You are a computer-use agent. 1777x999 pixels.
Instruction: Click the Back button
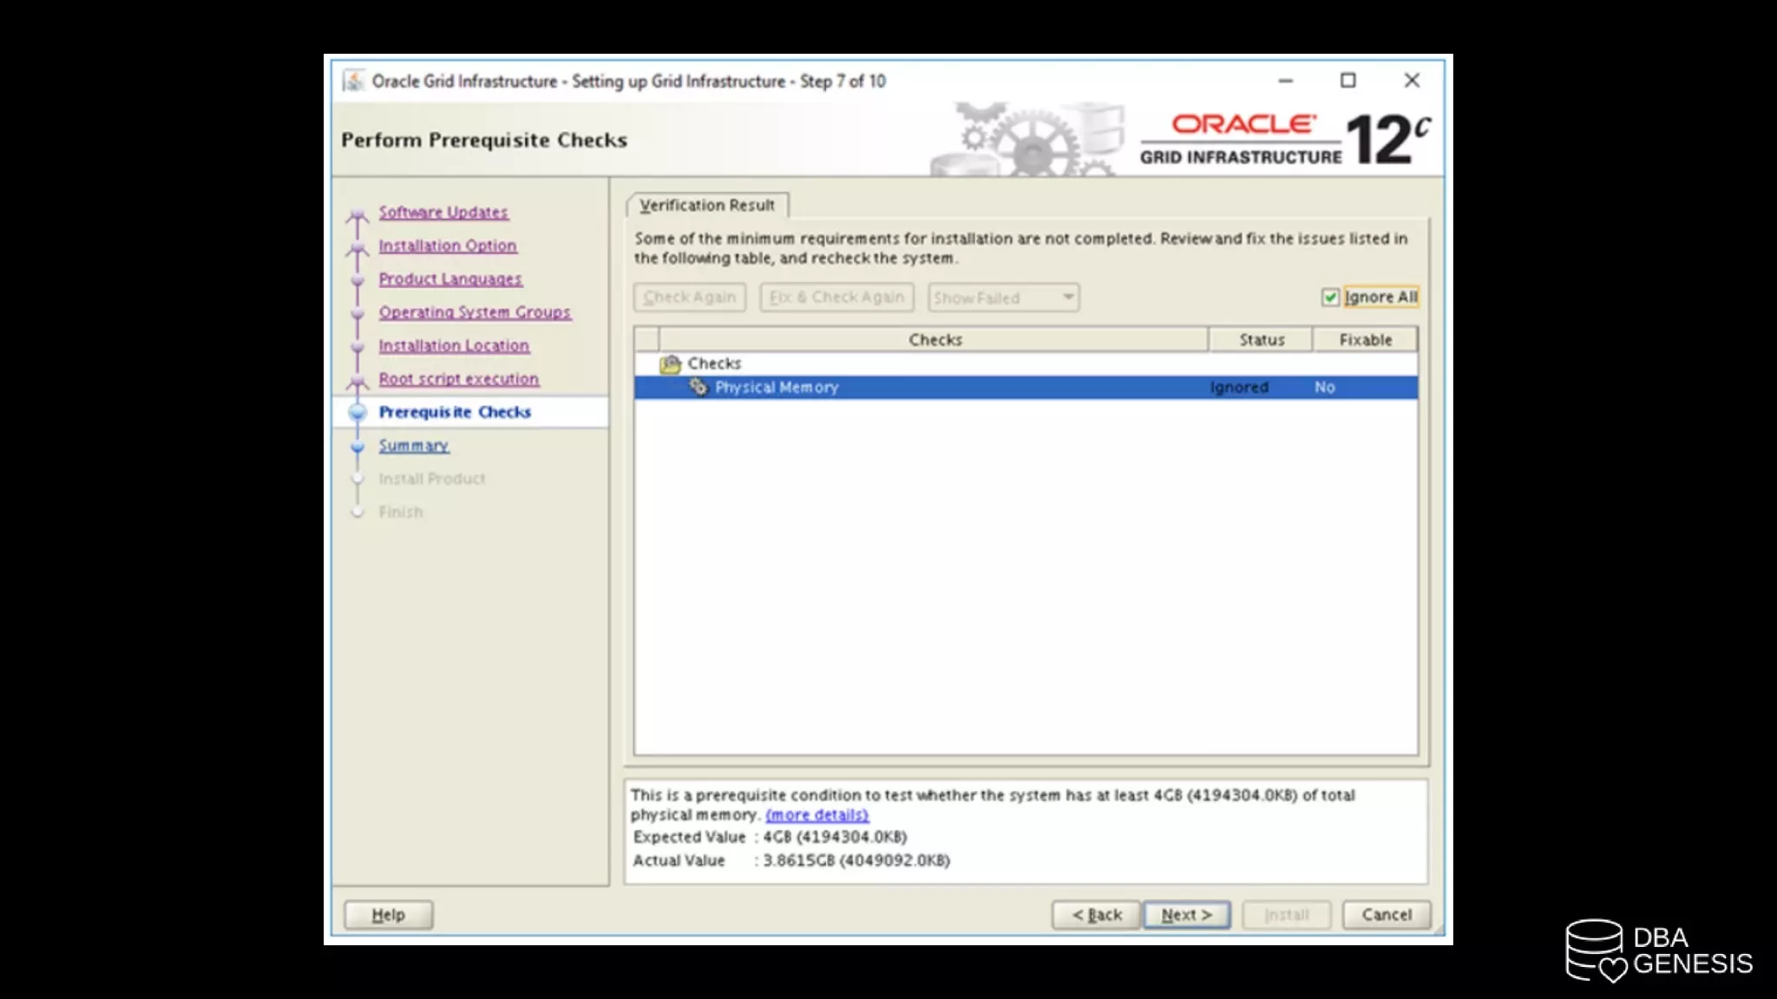pos(1096,915)
